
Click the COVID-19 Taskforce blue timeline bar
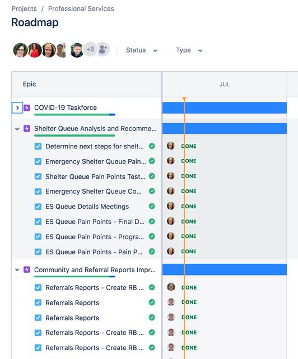[x=225, y=108]
